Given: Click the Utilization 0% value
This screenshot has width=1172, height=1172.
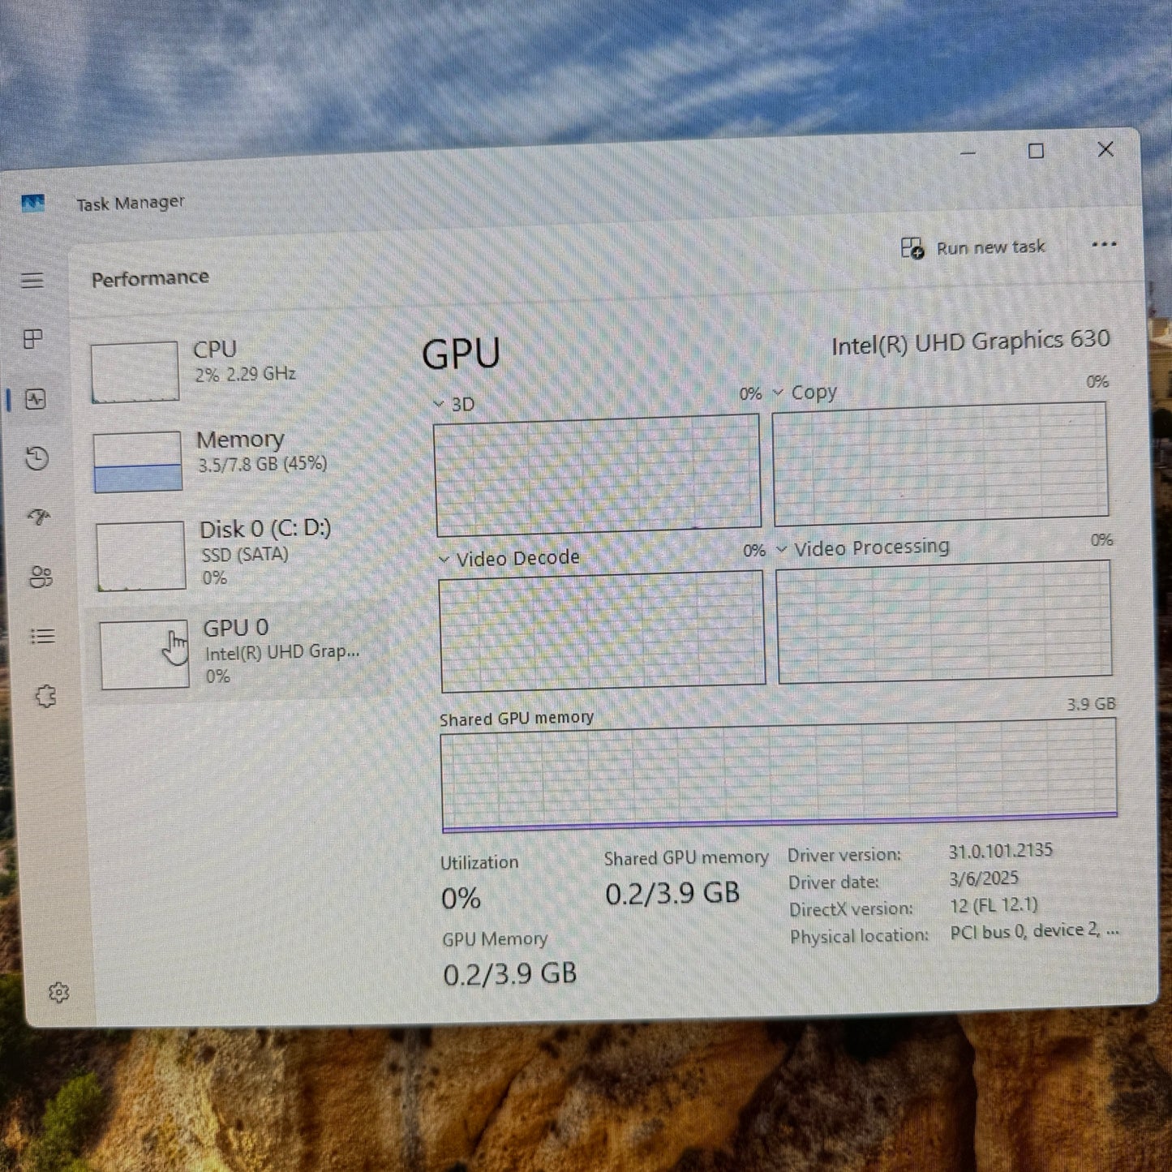Looking at the screenshot, I should pyautogui.click(x=462, y=898).
